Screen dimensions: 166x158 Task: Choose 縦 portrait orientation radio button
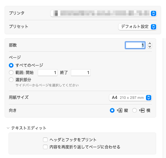point(112,110)
